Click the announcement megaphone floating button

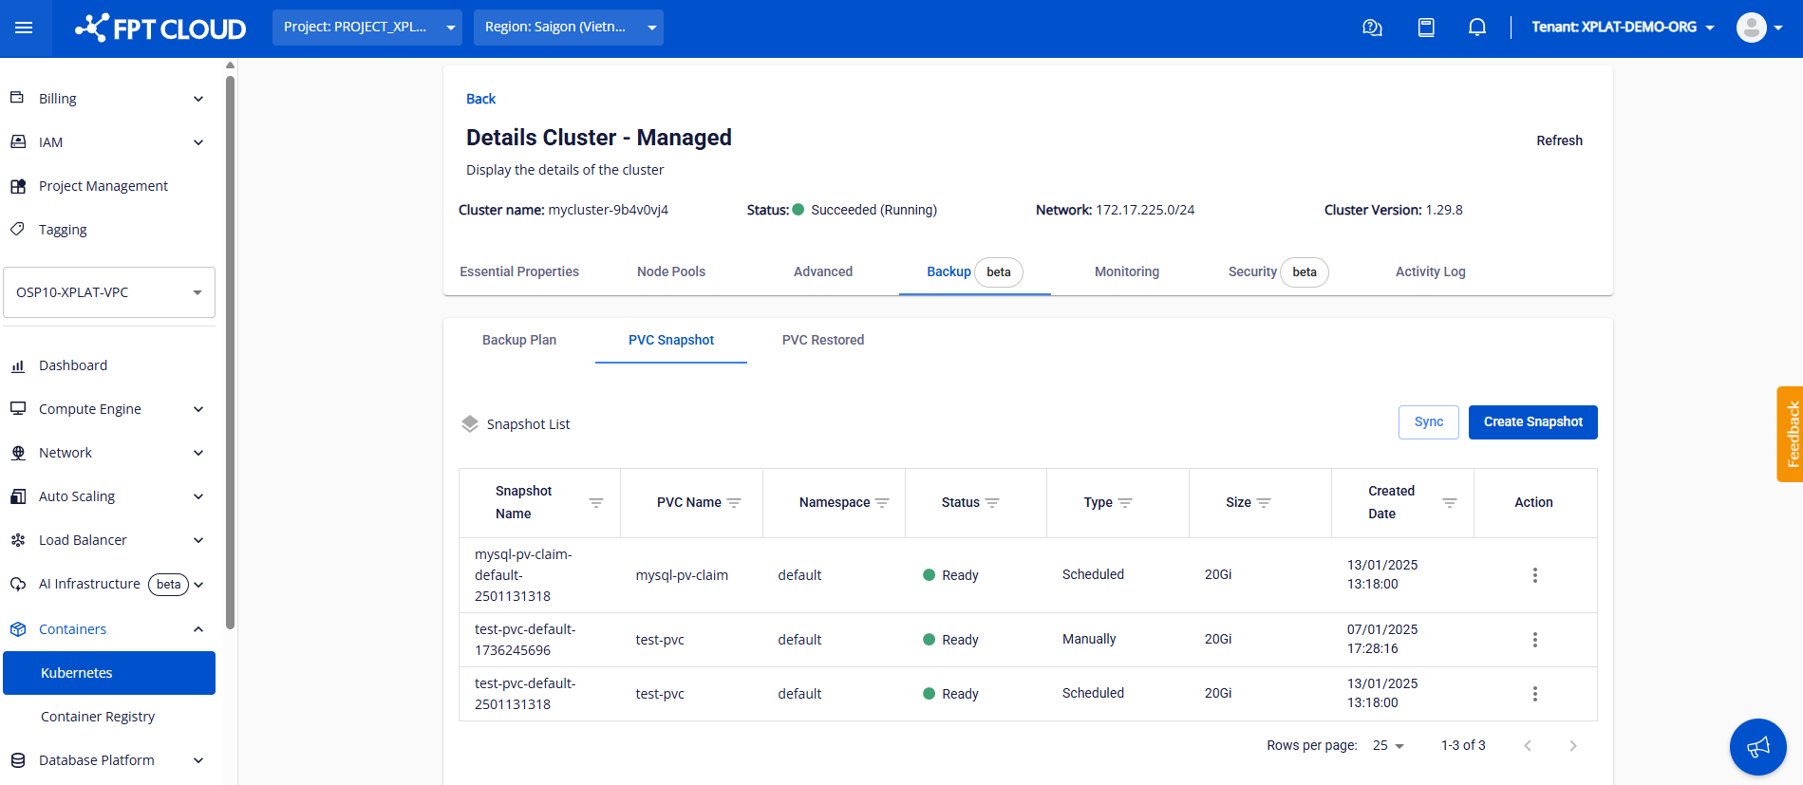[1757, 747]
